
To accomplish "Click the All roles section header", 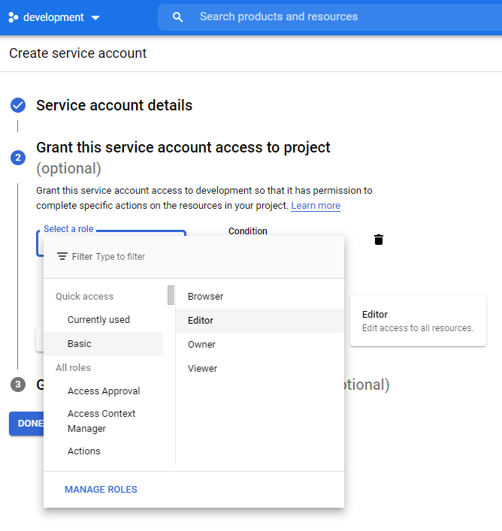I will pyautogui.click(x=73, y=368).
